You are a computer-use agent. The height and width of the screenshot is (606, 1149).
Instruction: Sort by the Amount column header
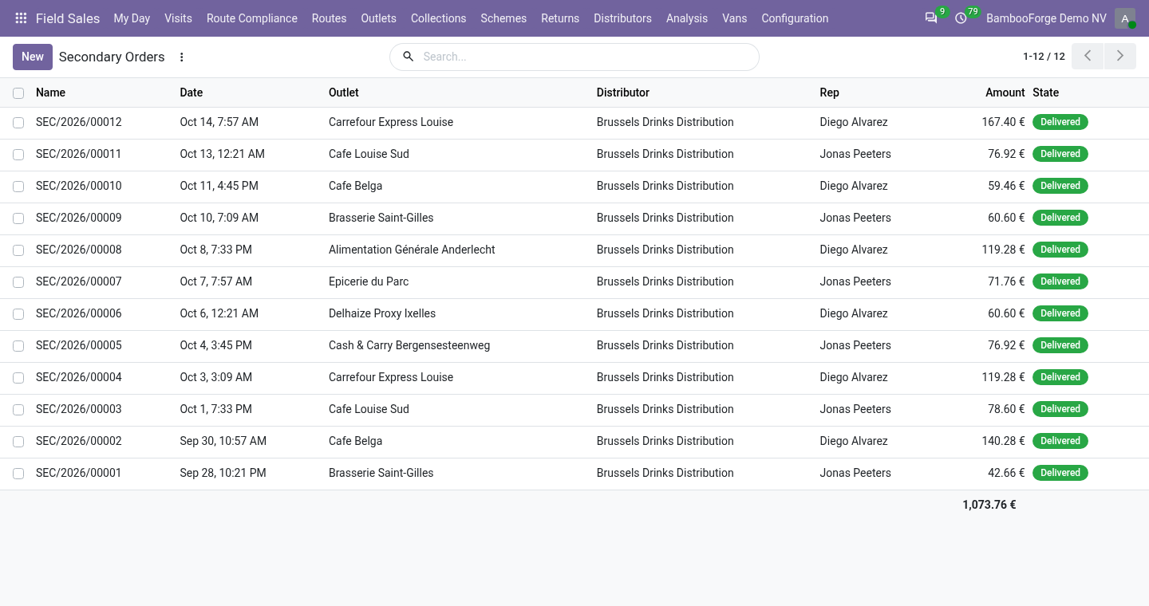pos(1005,92)
